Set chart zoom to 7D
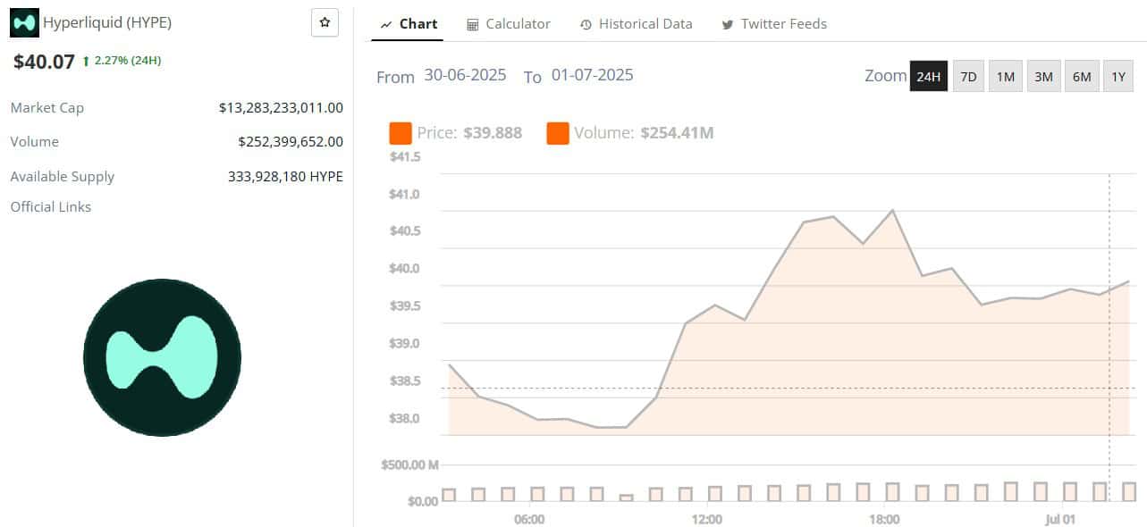This screenshot has height=527, width=1147. coord(968,76)
